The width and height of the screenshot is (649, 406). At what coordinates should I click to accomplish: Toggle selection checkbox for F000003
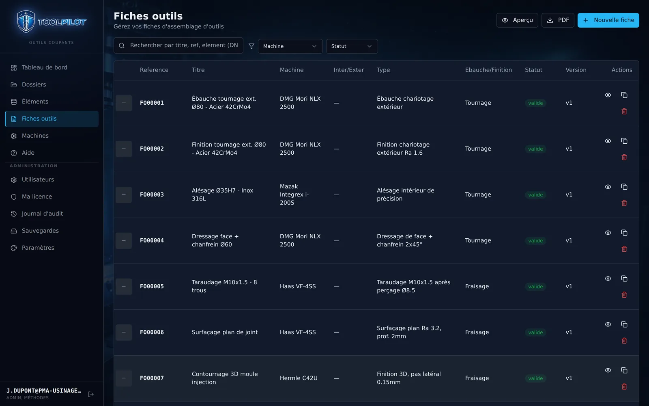(x=124, y=195)
